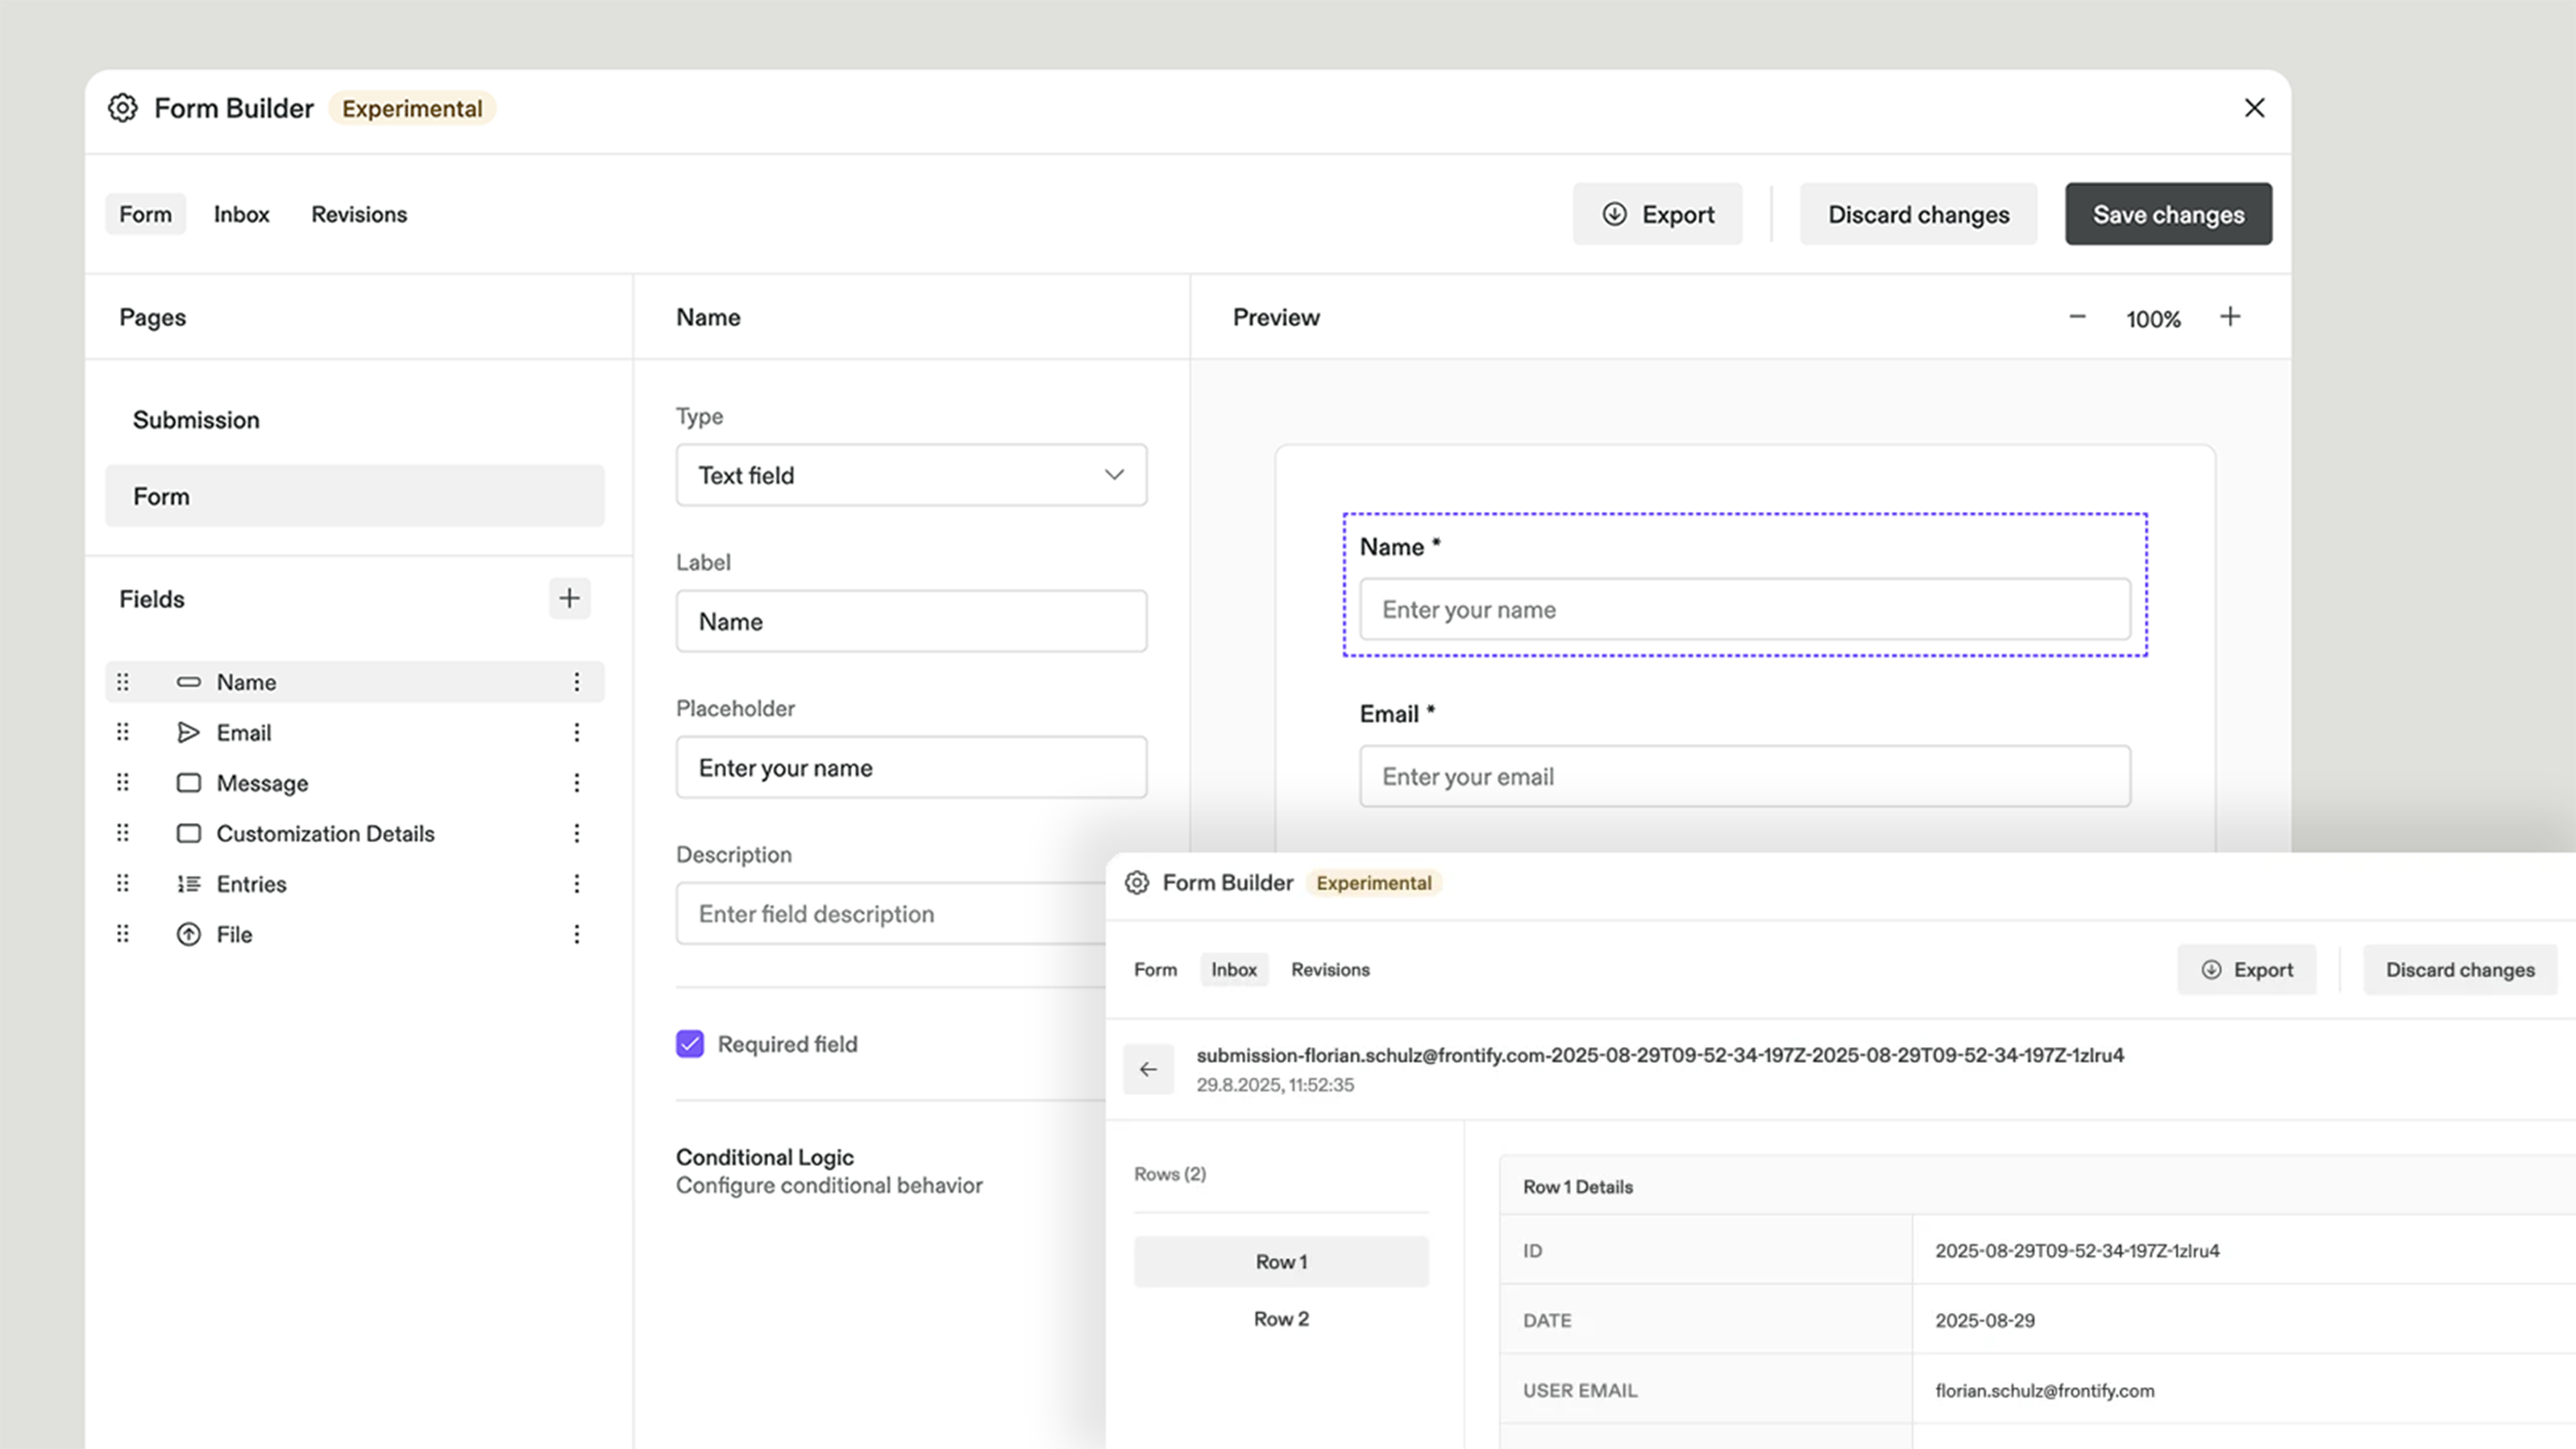The width and height of the screenshot is (2576, 1449).
Task: Open the Type dropdown showing Text field
Action: click(911, 475)
